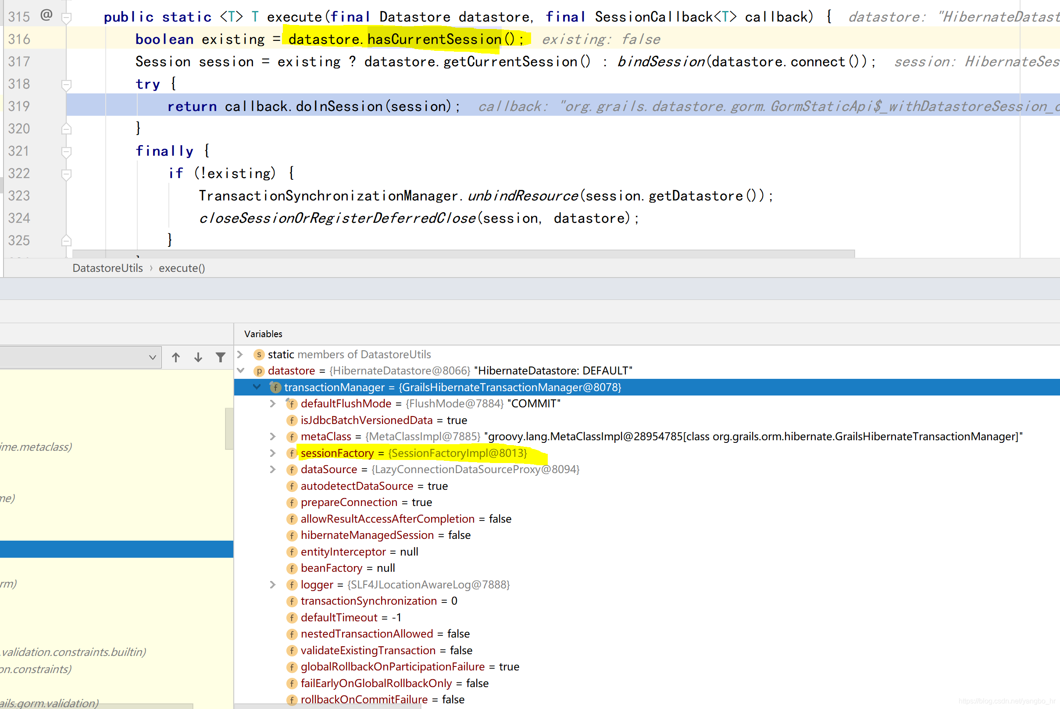Select the validateExistingTransaction variable row

coord(647,650)
